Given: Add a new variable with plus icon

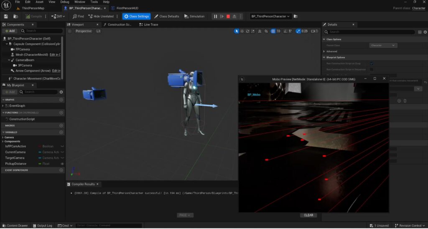Looking at the screenshot, I should coord(61,132).
